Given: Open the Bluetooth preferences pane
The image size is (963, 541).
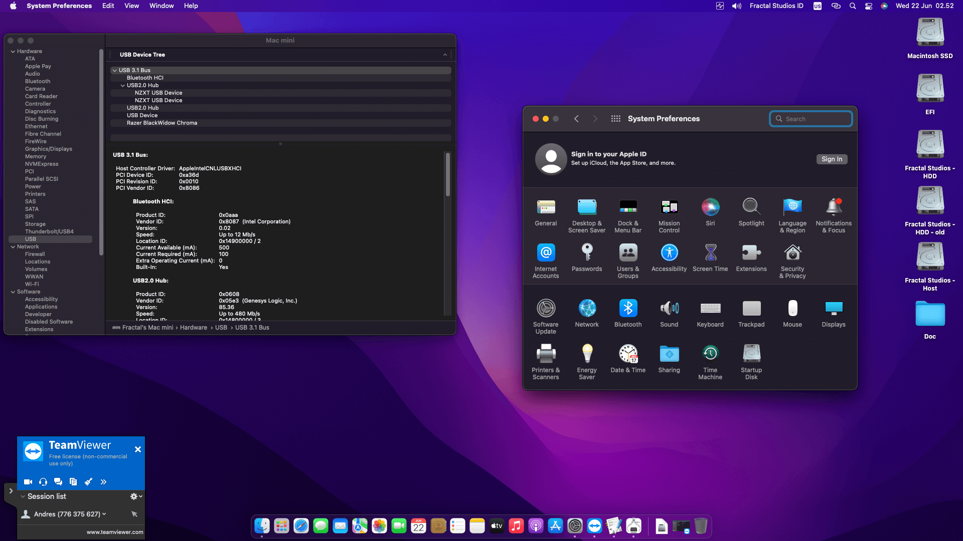Looking at the screenshot, I should pyautogui.click(x=628, y=314).
